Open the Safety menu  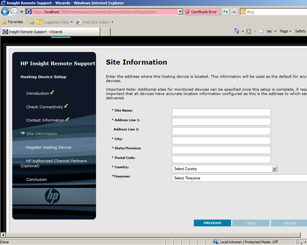click(300, 31)
